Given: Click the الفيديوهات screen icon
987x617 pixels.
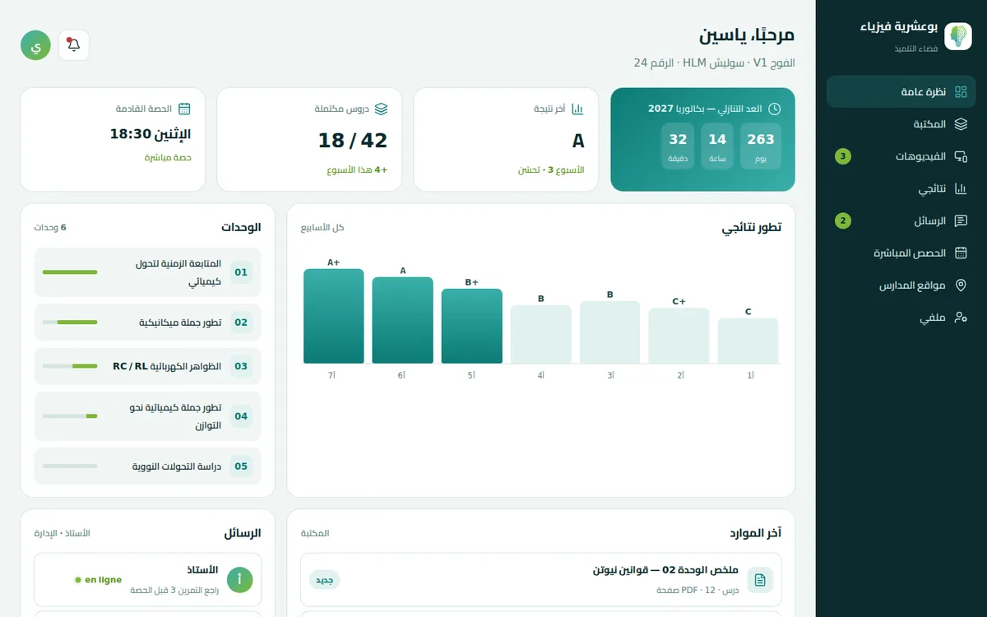Looking at the screenshot, I should (x=961, y=156).
